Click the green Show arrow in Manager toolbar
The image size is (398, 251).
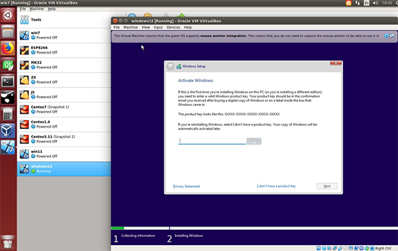tap(181, 15)
